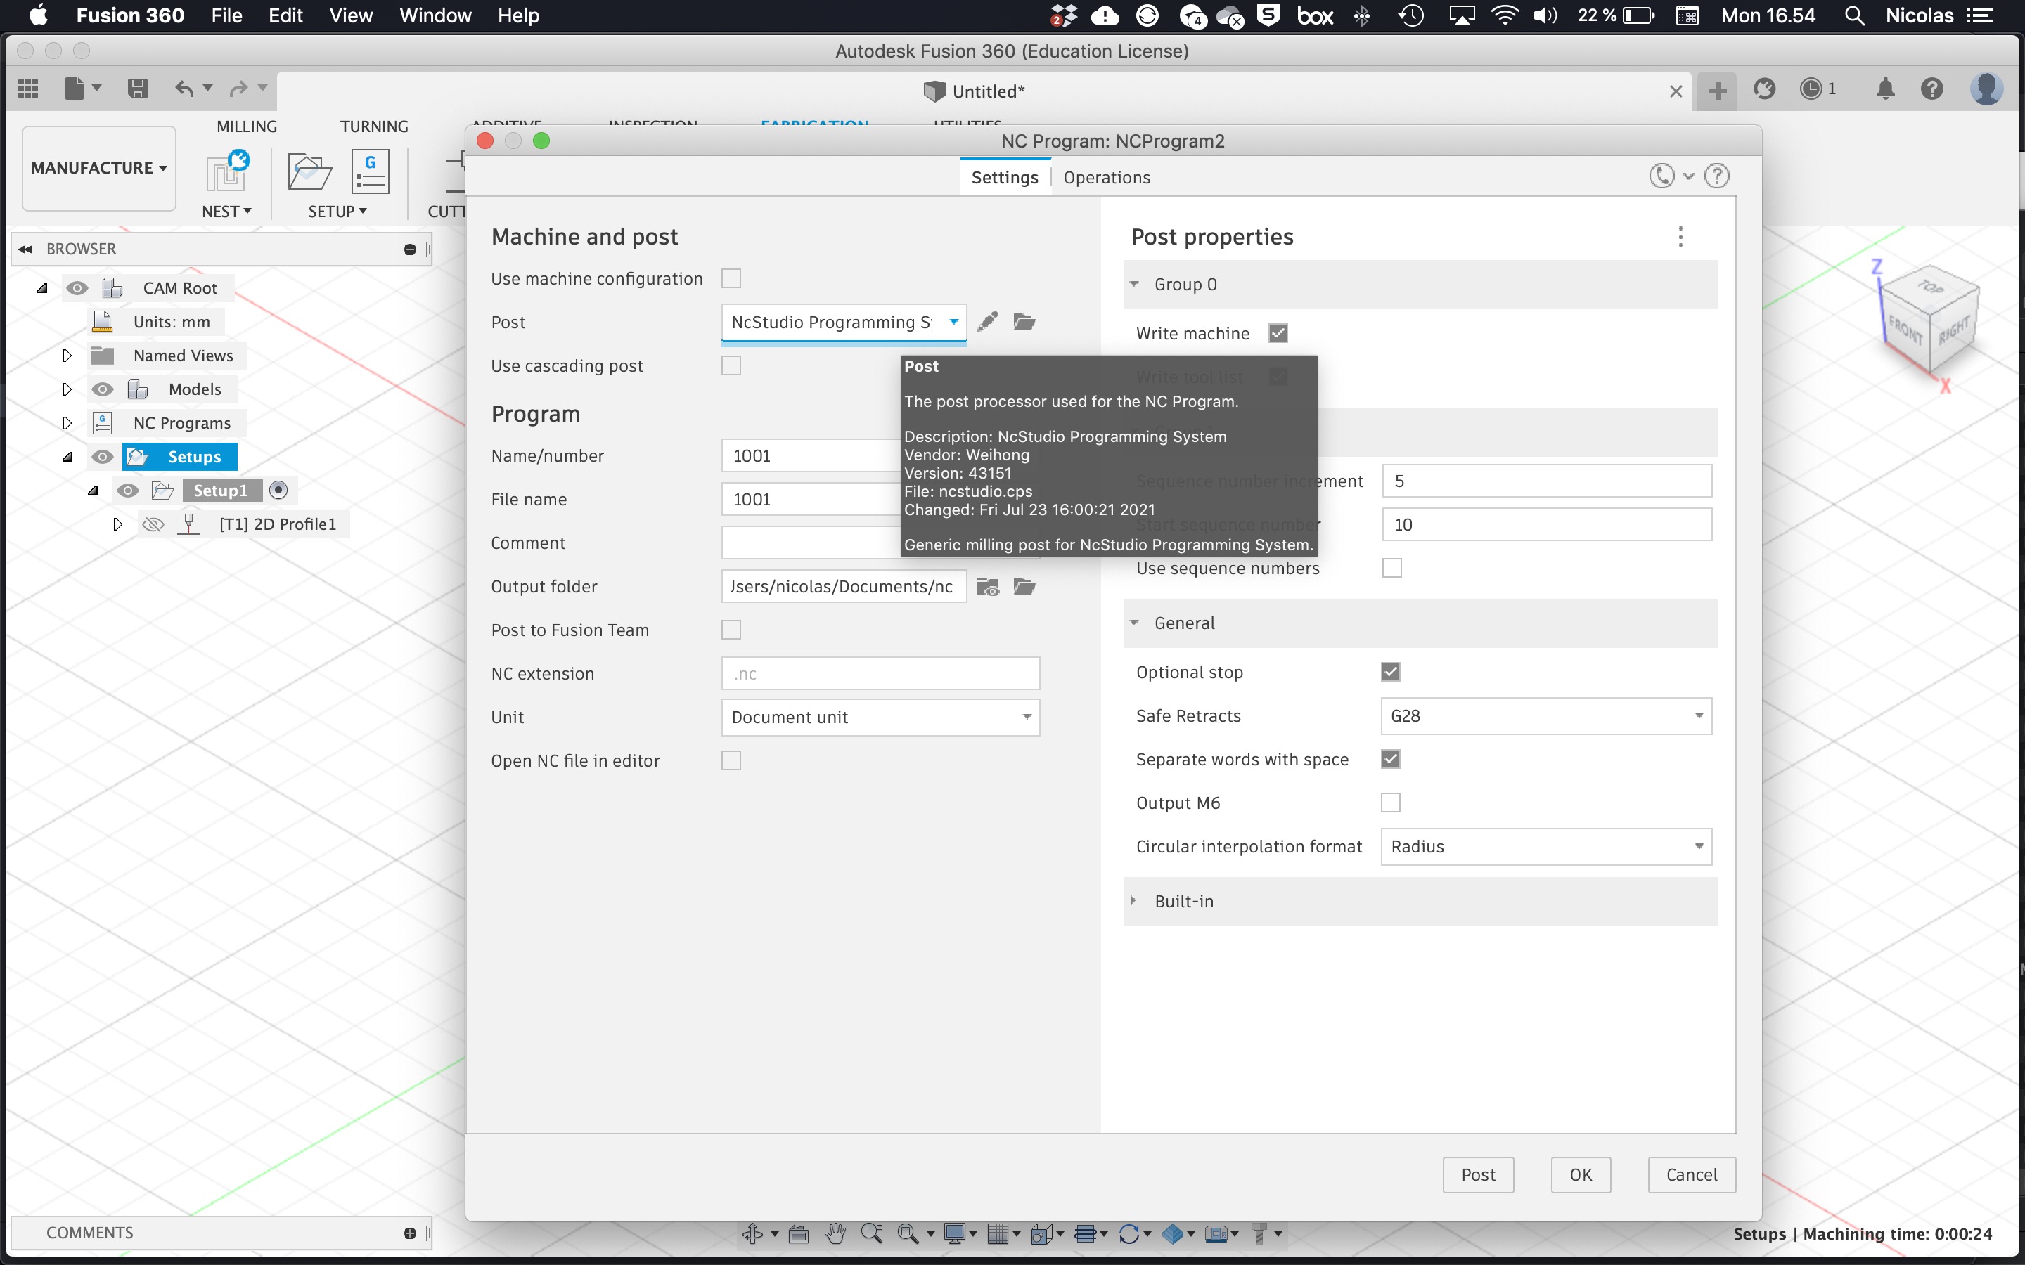Open the Job Status clock icon
Viewport: 2025px width, 1265px height.
pos(1812,89)
